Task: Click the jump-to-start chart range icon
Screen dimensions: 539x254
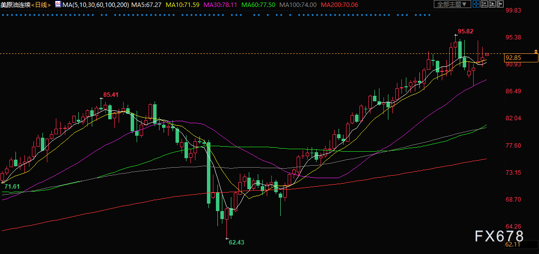Action: coord(484,4)
